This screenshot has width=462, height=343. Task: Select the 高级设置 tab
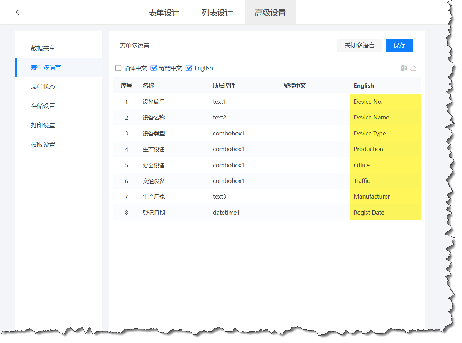[x=270, y=13]
